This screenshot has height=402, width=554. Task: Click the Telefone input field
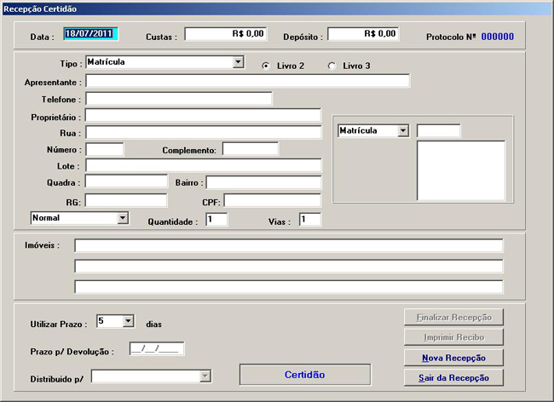click(179, 99)
